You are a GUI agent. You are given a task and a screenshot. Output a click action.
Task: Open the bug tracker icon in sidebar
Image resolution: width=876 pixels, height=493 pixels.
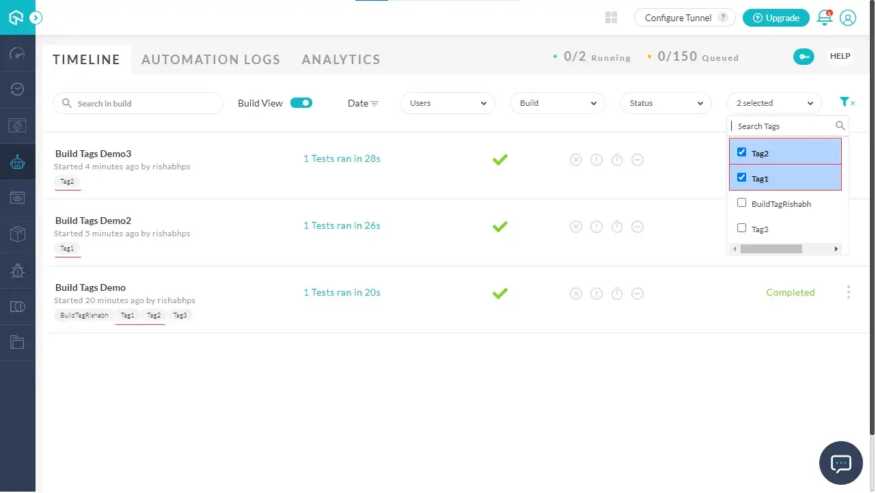18,270
